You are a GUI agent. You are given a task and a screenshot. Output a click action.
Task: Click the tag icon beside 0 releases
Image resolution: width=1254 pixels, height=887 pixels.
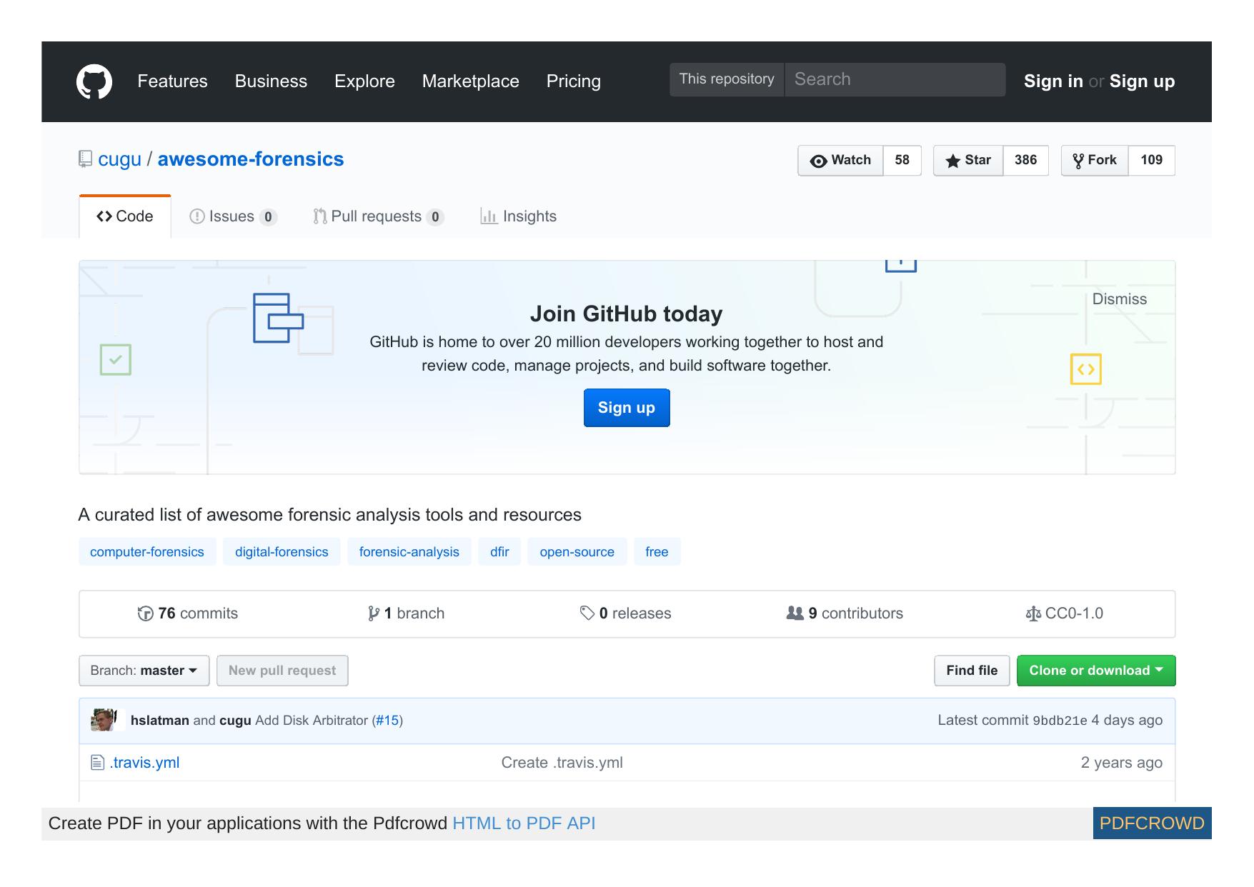click(x=588, y=613)
